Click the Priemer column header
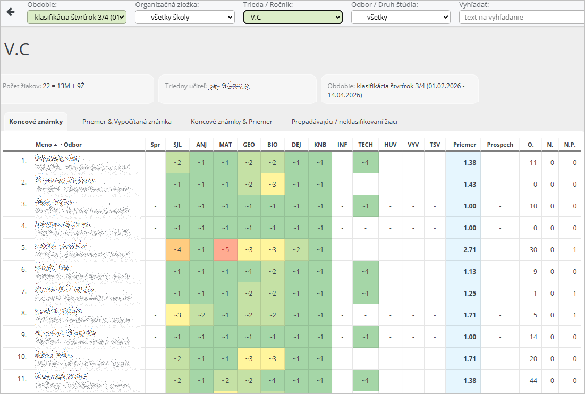 pos(464,145)
